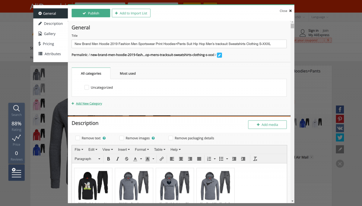Justify the description text
Viewport: 362px width, 206px height.
[x=199, y=159]
